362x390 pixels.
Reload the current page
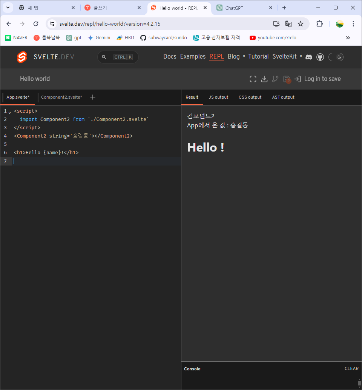point(36,24)
